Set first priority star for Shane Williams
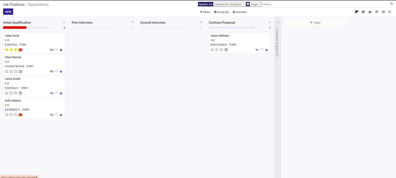This screenshot has width=396, height=178. (212, 50)
